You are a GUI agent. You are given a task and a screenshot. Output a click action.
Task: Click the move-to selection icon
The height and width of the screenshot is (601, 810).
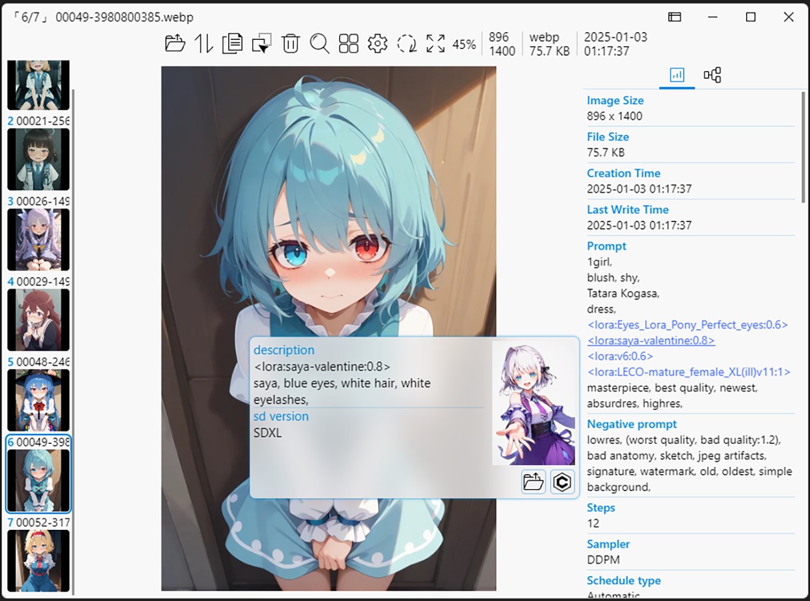(x=262, y=43)
